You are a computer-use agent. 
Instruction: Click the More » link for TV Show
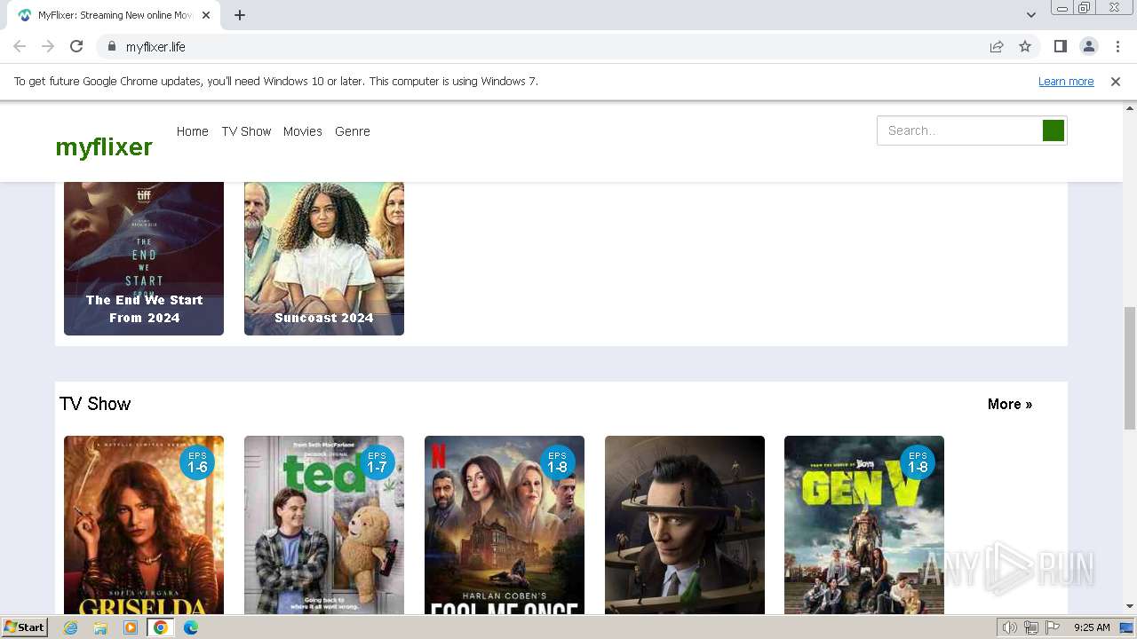(1010, 404)
